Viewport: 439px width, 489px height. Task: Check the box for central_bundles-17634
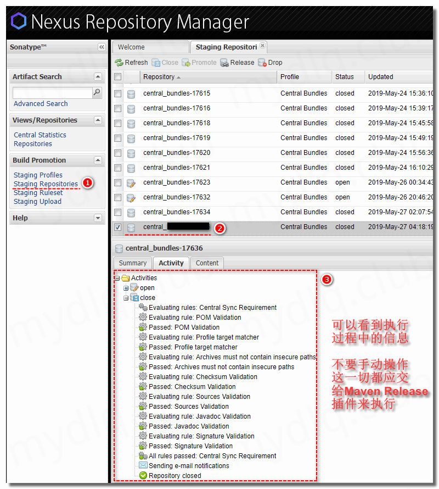pos(118,212)
